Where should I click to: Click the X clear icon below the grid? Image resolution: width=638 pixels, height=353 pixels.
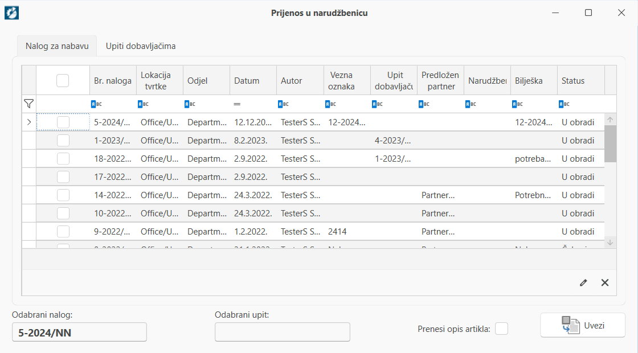pos(605,282)
